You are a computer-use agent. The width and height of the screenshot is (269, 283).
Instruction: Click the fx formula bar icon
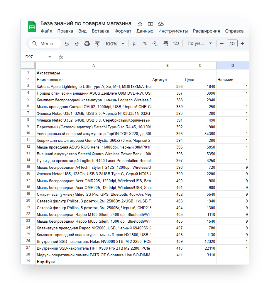coord(61,57)
